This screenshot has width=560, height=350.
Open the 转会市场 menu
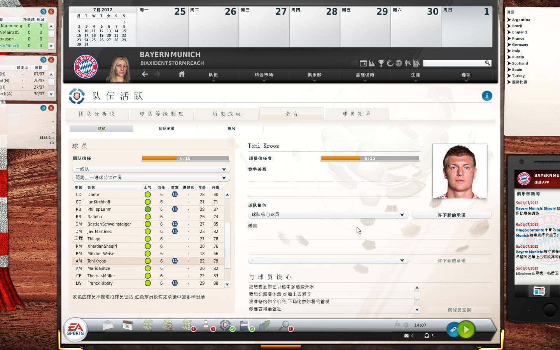(x=264, y=75)
